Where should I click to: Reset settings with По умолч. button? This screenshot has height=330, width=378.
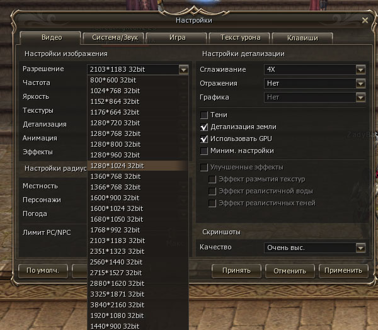(x=43, y=271)
